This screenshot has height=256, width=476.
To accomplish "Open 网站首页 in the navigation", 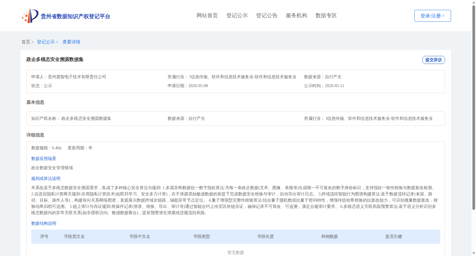I will point(207,15).
